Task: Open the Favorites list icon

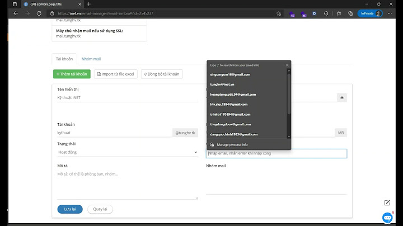Action: [339, 13]
